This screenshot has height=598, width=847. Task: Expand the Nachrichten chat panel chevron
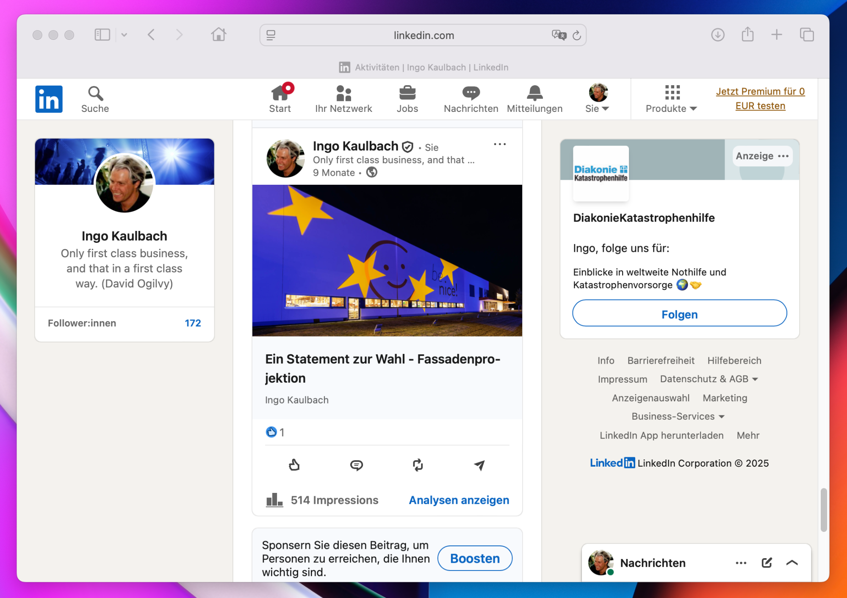(792, 562)
